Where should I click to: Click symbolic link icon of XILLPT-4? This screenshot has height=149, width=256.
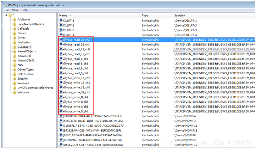[61, 35]
